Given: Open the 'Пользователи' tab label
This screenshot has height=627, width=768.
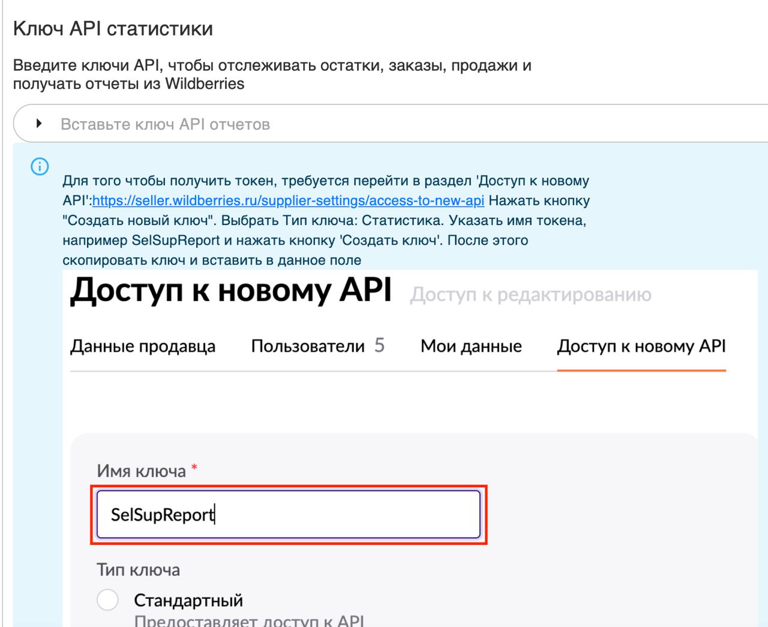Looking at the screenshot, I should tap(308, 346).
